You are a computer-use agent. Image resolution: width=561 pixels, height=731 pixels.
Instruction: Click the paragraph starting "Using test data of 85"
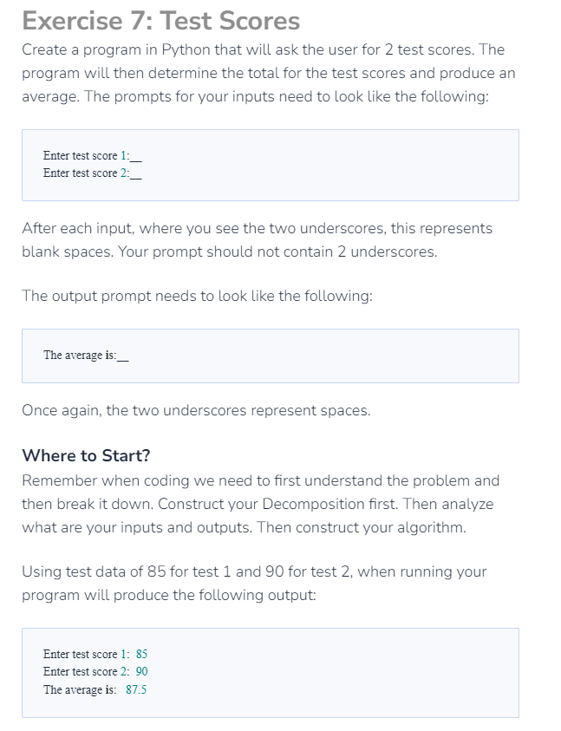point(254,584)
